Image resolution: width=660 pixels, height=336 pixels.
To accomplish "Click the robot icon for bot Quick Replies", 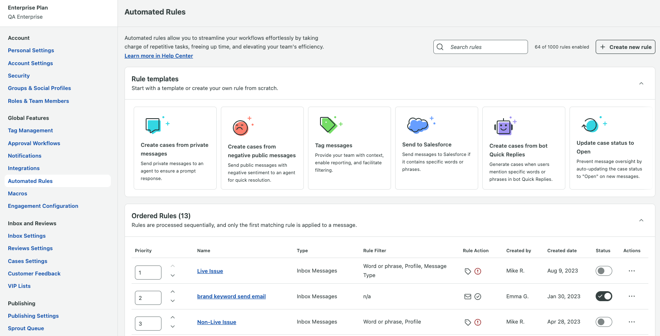I will pos(505,126).
